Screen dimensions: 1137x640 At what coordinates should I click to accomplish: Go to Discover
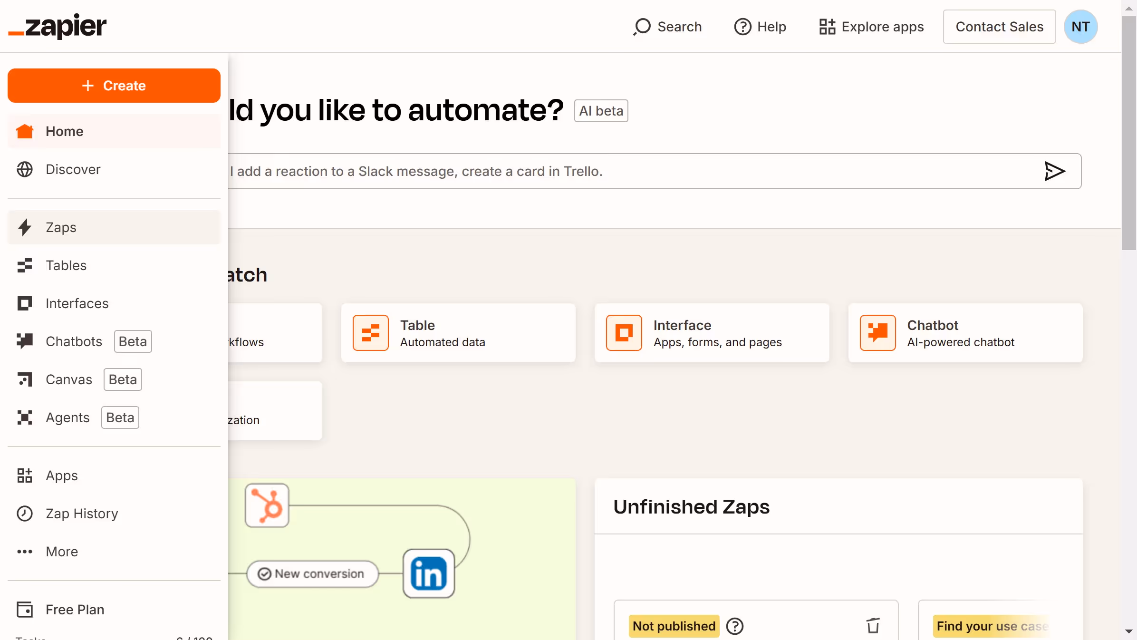point(73,169)
